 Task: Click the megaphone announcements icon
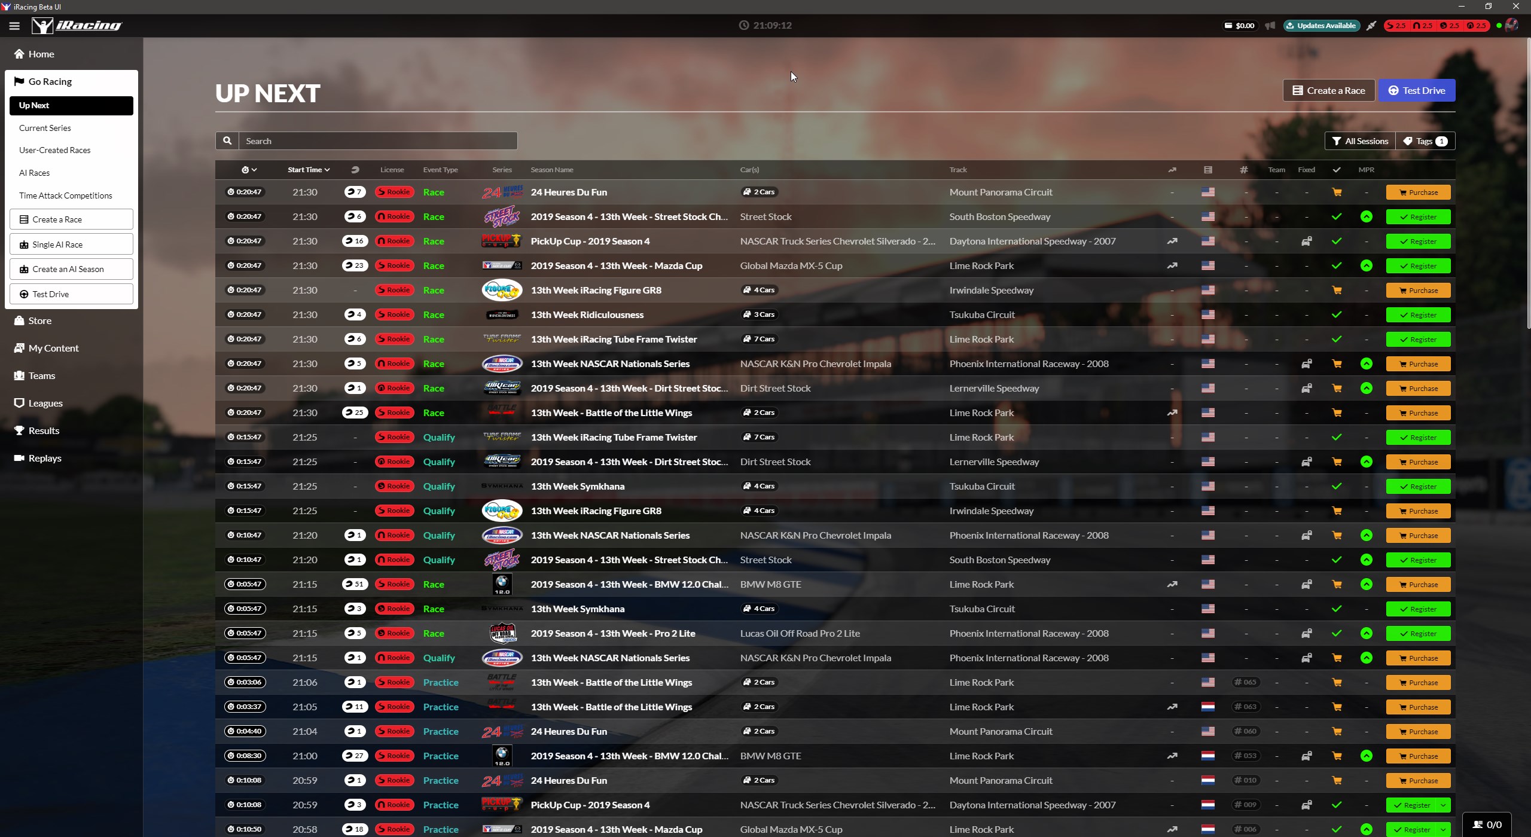click(1270, 26)
